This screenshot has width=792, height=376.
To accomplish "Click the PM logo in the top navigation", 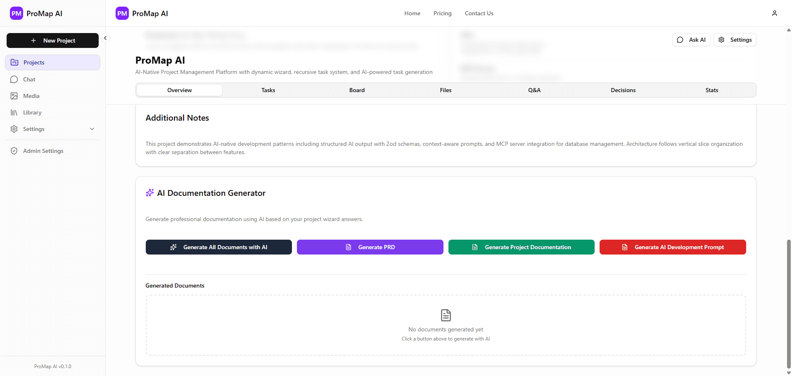I will 121,13.
